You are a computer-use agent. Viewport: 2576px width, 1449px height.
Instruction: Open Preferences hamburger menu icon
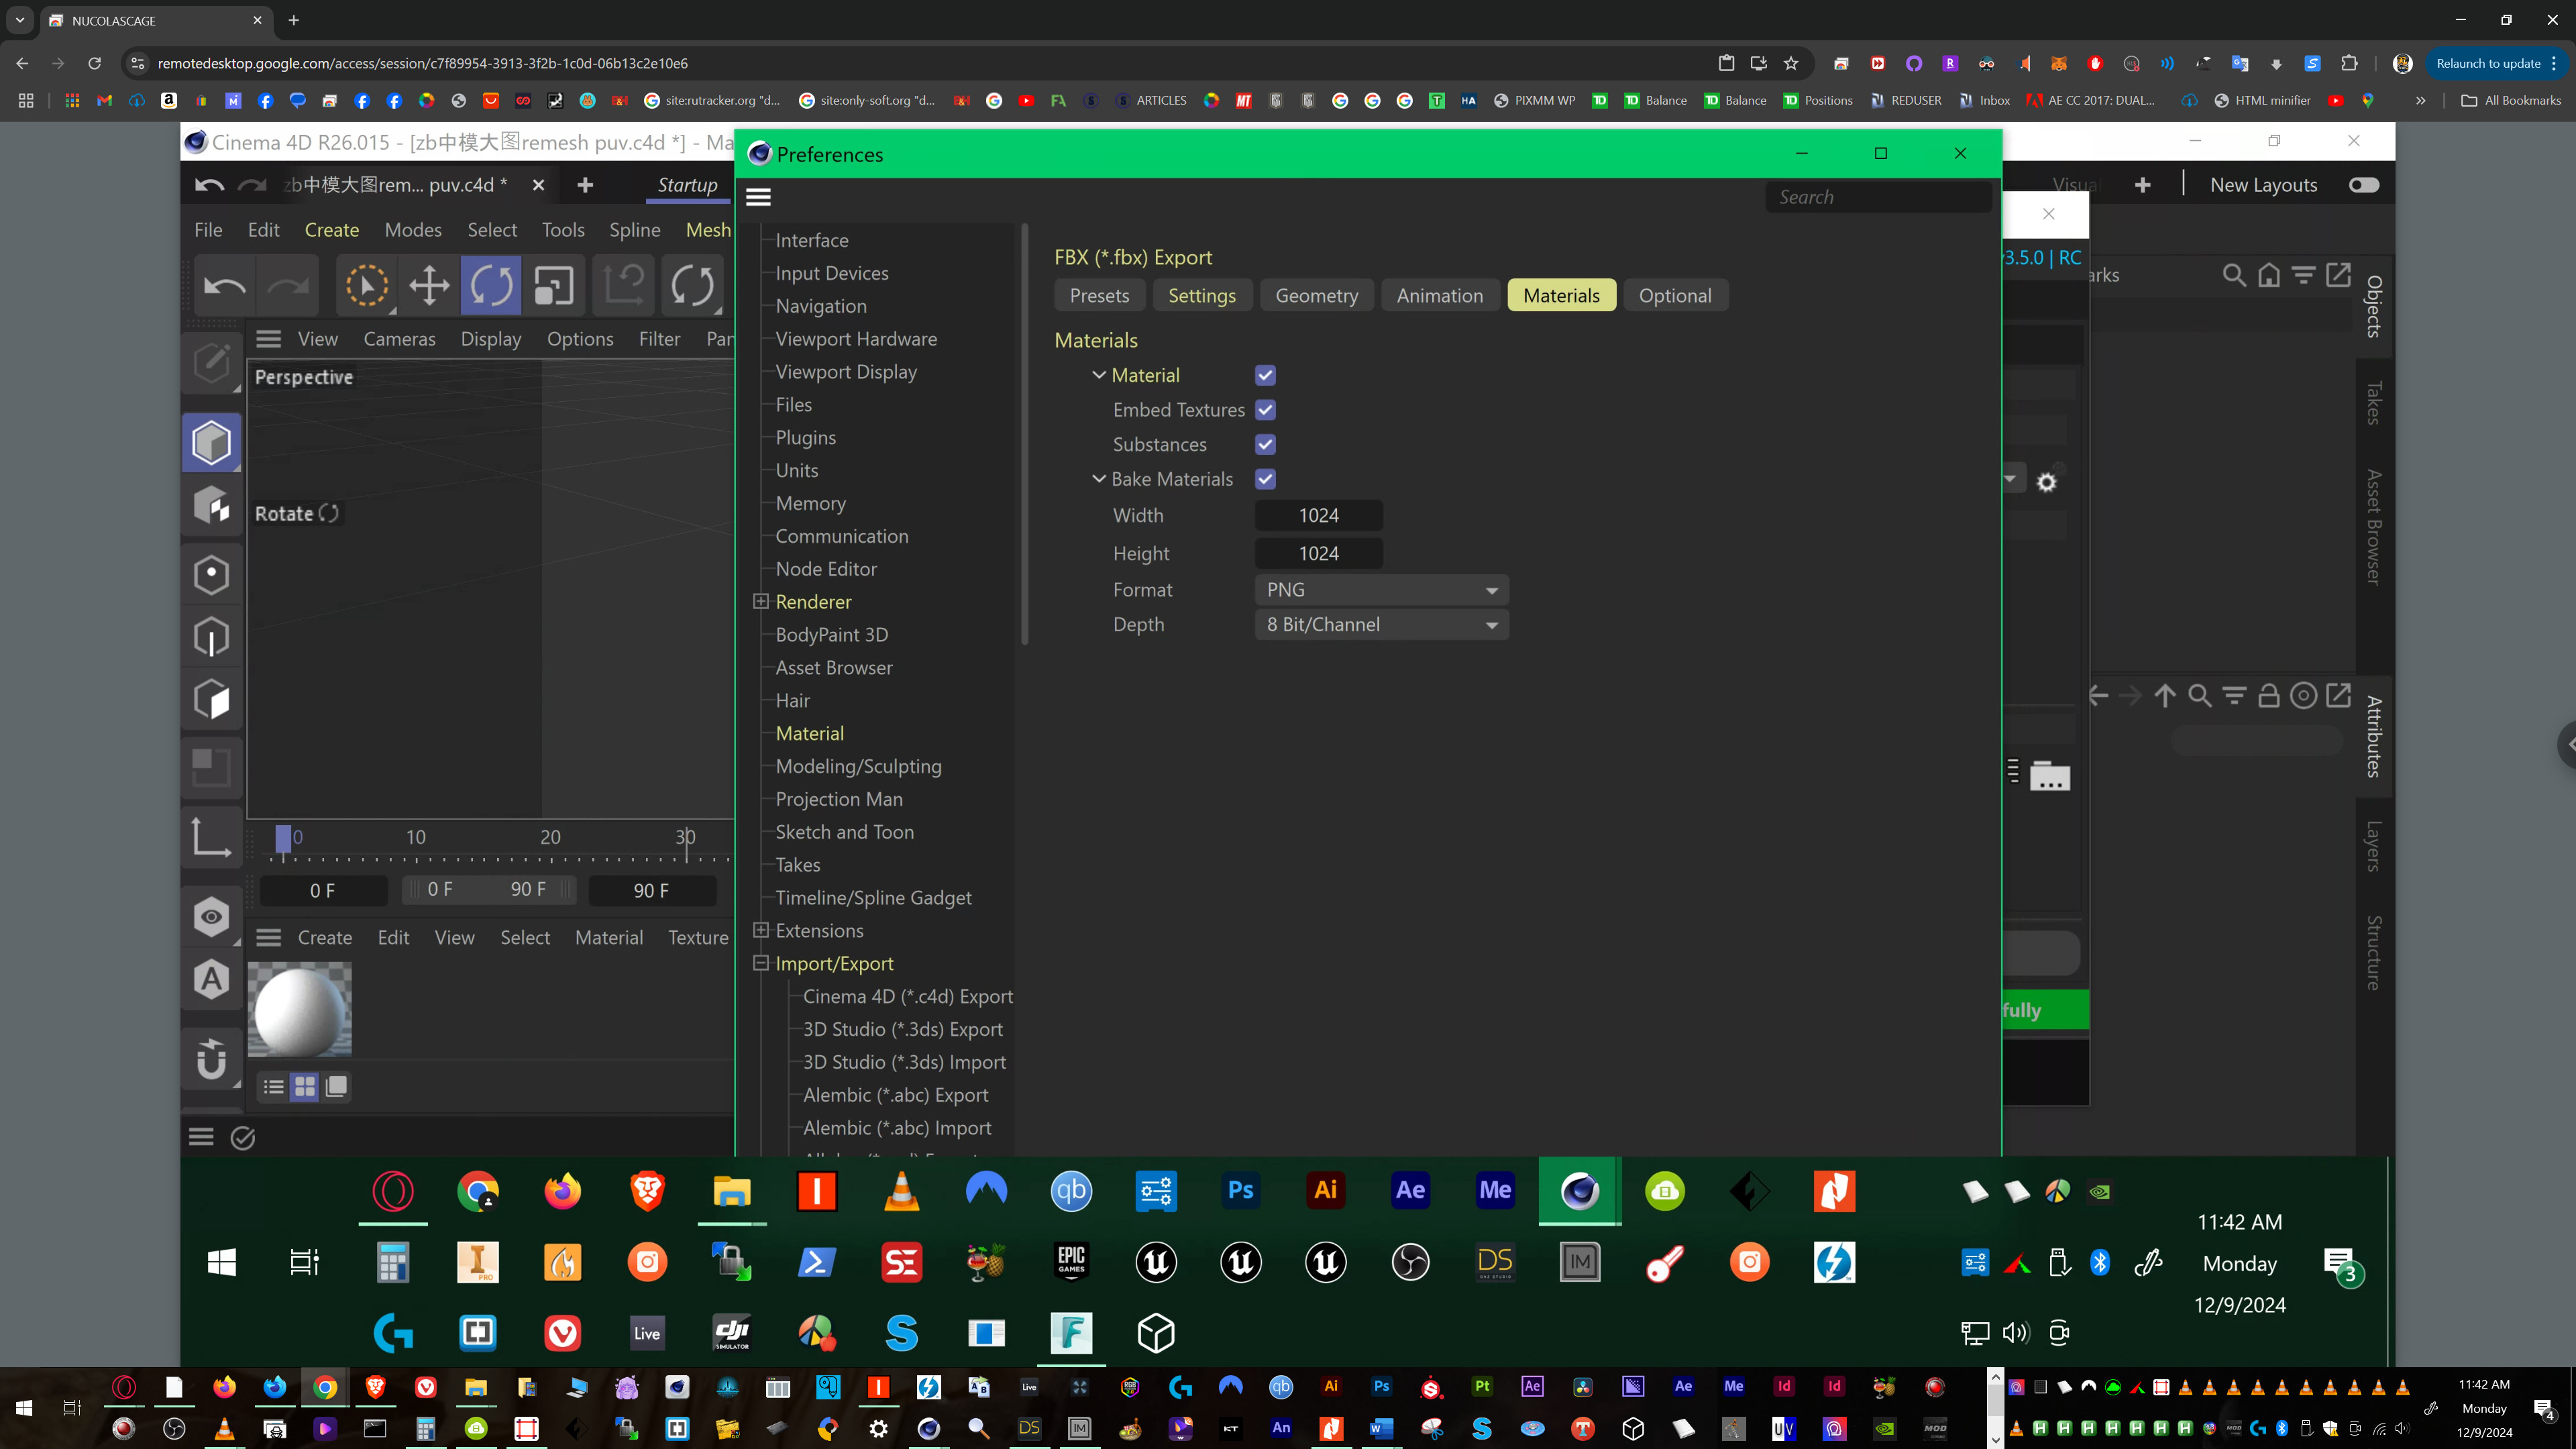click(759, 197)
